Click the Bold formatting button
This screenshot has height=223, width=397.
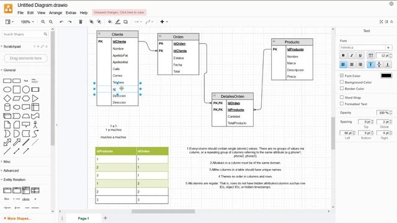click(x=343, y=55)
